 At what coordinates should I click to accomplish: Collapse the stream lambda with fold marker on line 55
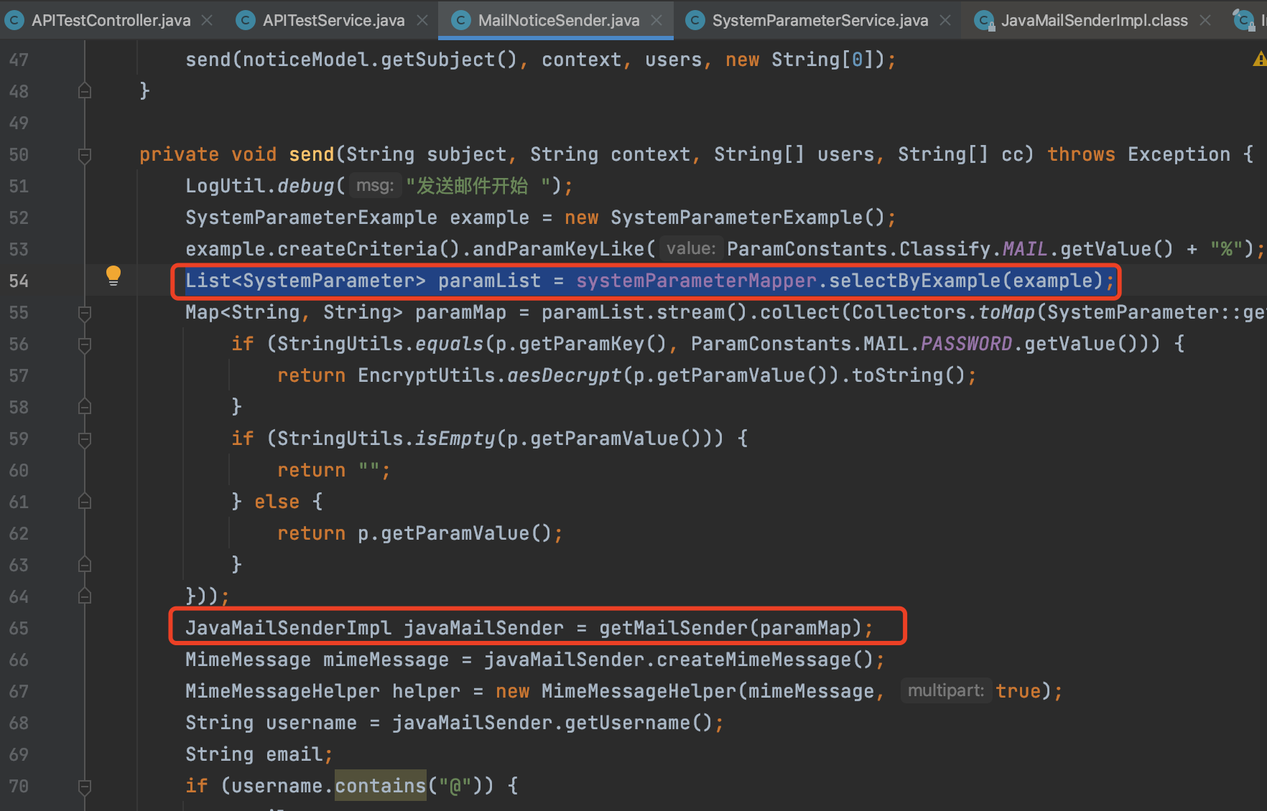point(84,312)
